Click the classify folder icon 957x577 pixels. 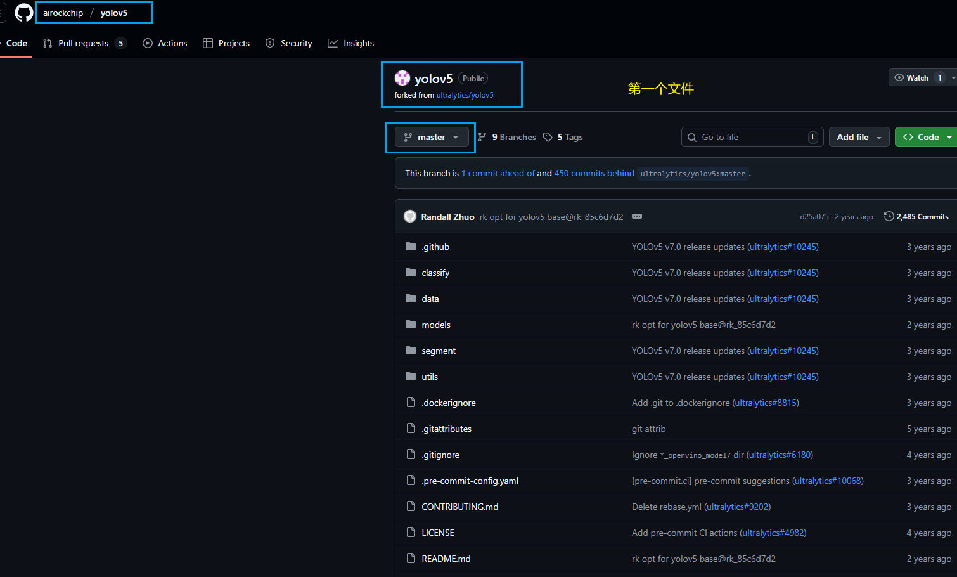point(411,272)
